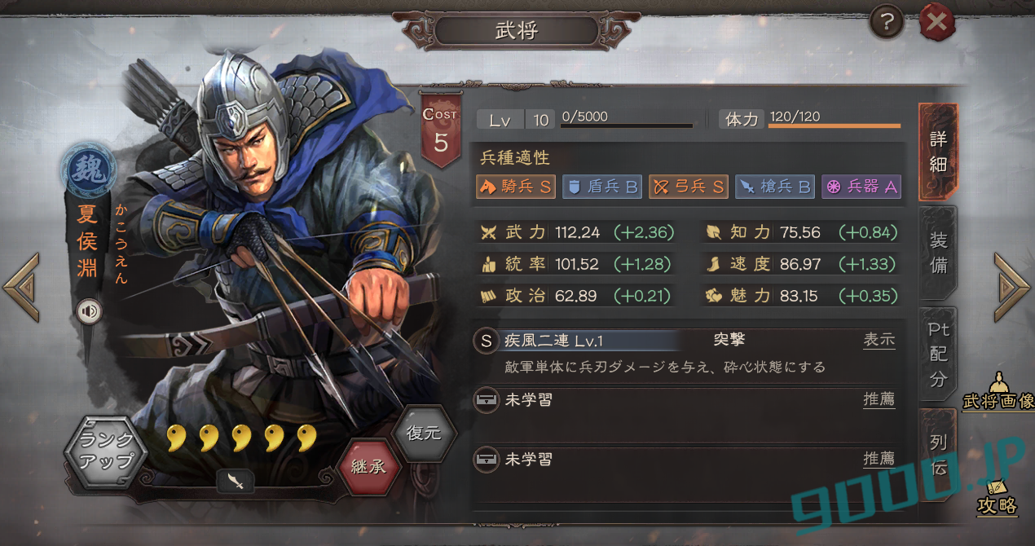This screenshot has height=546, width=1035.
Task: Switch to the 詳細 tab
Action: pos(938,152)
